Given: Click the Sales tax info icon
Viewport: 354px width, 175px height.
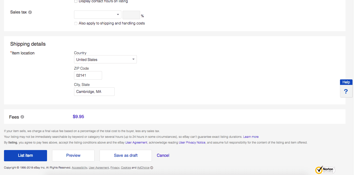Looking at the screenshot, I should click(30, 12).
